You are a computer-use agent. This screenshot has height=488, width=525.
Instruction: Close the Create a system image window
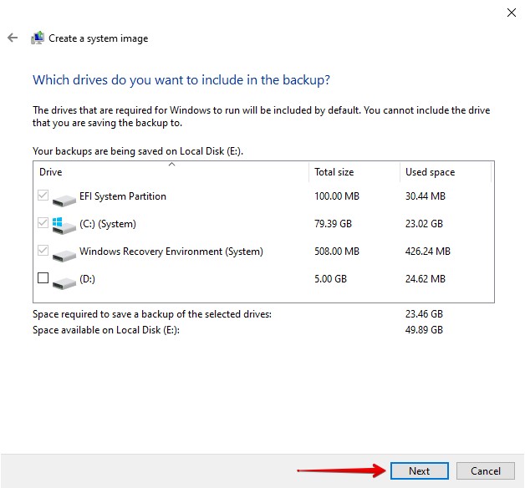coord(512,13)
